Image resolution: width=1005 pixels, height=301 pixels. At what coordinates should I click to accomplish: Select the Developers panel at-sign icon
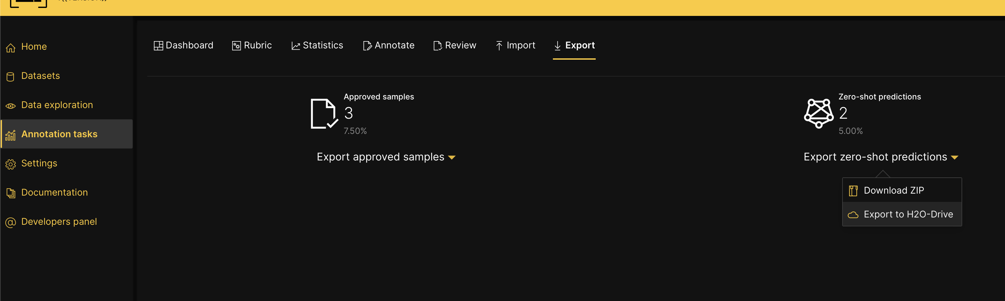click(11, 221)
